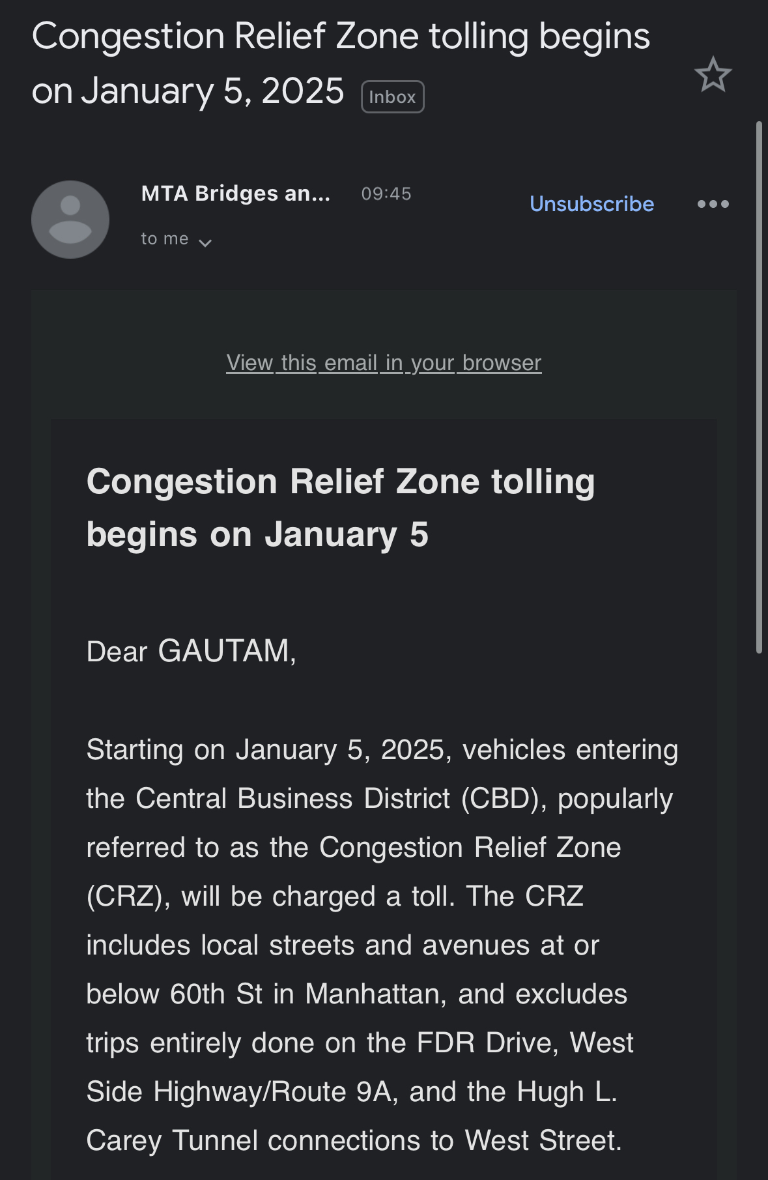Tap the Inbox label tag
The height and width of the screenshot is (1180, 768).
[x=392, y=97]
